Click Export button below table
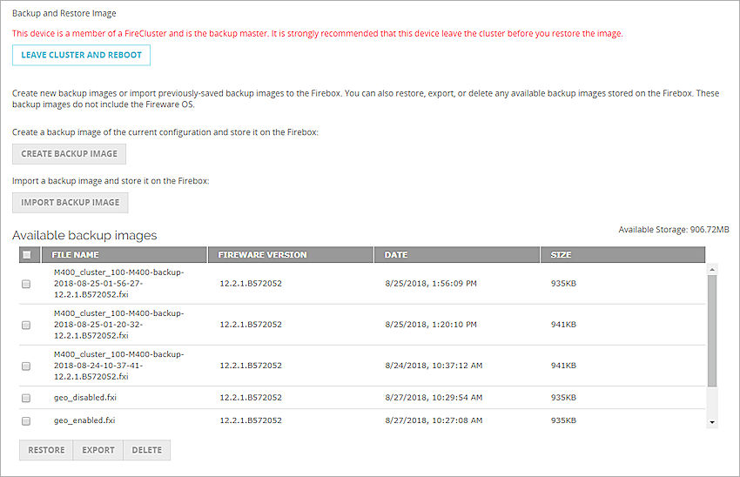740x477 pixels. point(98,450)
